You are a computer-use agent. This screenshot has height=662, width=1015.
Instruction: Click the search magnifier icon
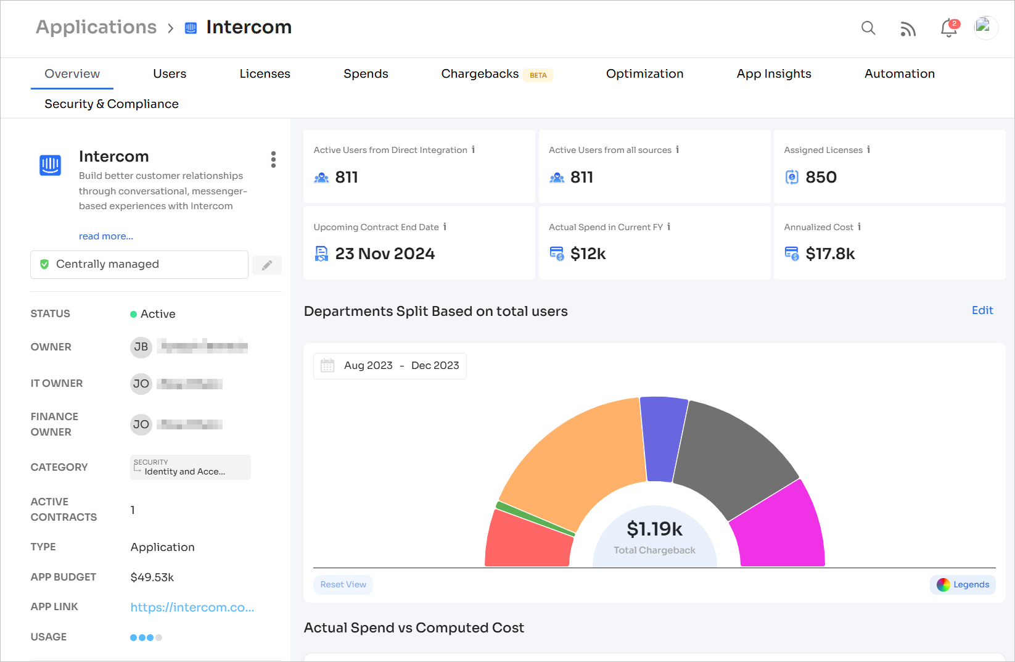pyautogui.click(x=868, y=28)
